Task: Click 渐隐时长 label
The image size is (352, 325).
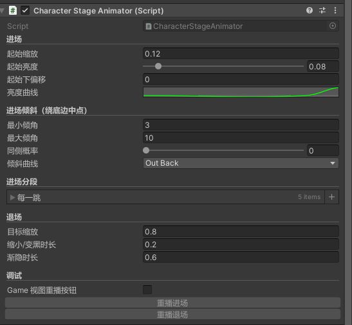Action: [23, 258]
